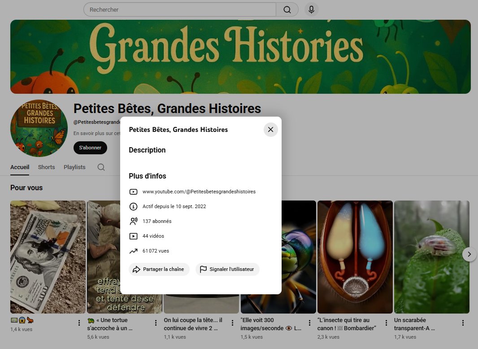Open the Playlists tab

coord(74,167)
